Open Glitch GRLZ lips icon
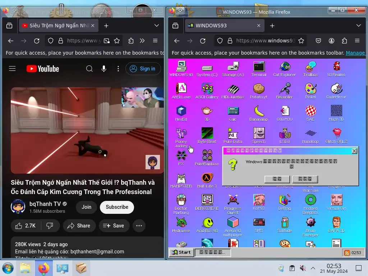The height and width of the screenshot is (276, 368). (336, 135)
